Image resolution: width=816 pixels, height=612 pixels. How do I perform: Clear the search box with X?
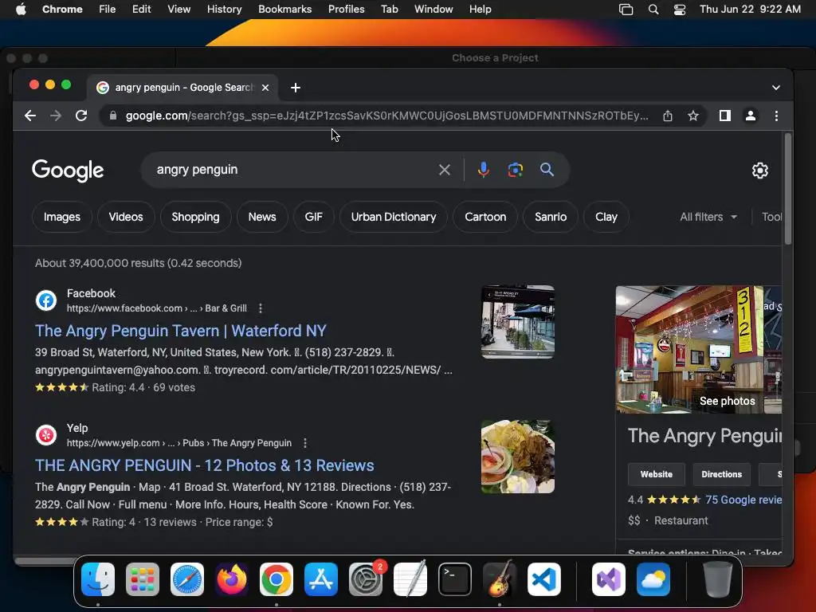(445, 170)
